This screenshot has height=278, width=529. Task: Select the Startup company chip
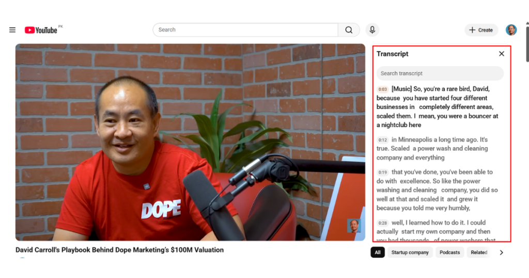coord(410,252)
